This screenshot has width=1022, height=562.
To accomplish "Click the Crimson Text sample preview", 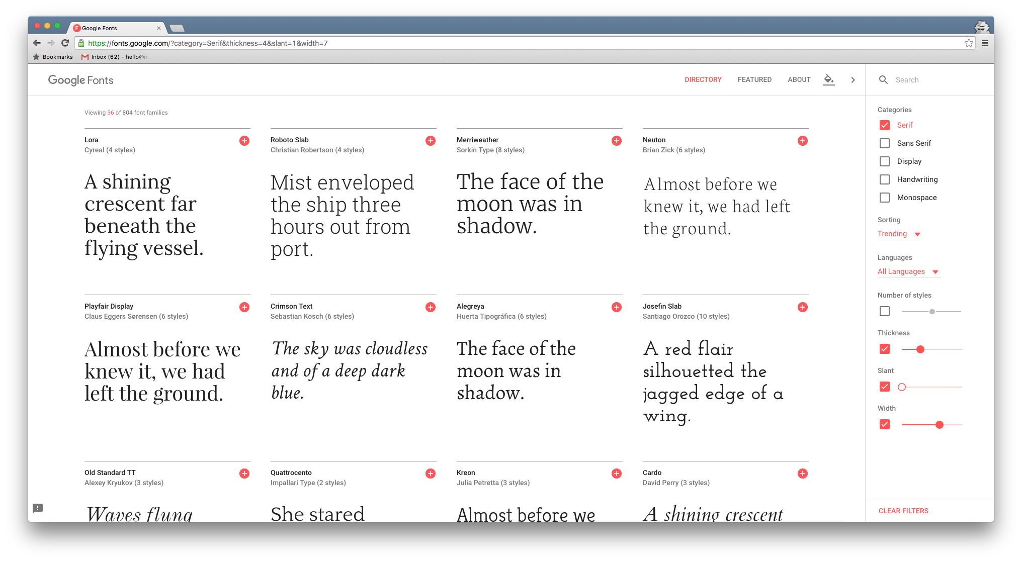I will click(x=350, y=370).
